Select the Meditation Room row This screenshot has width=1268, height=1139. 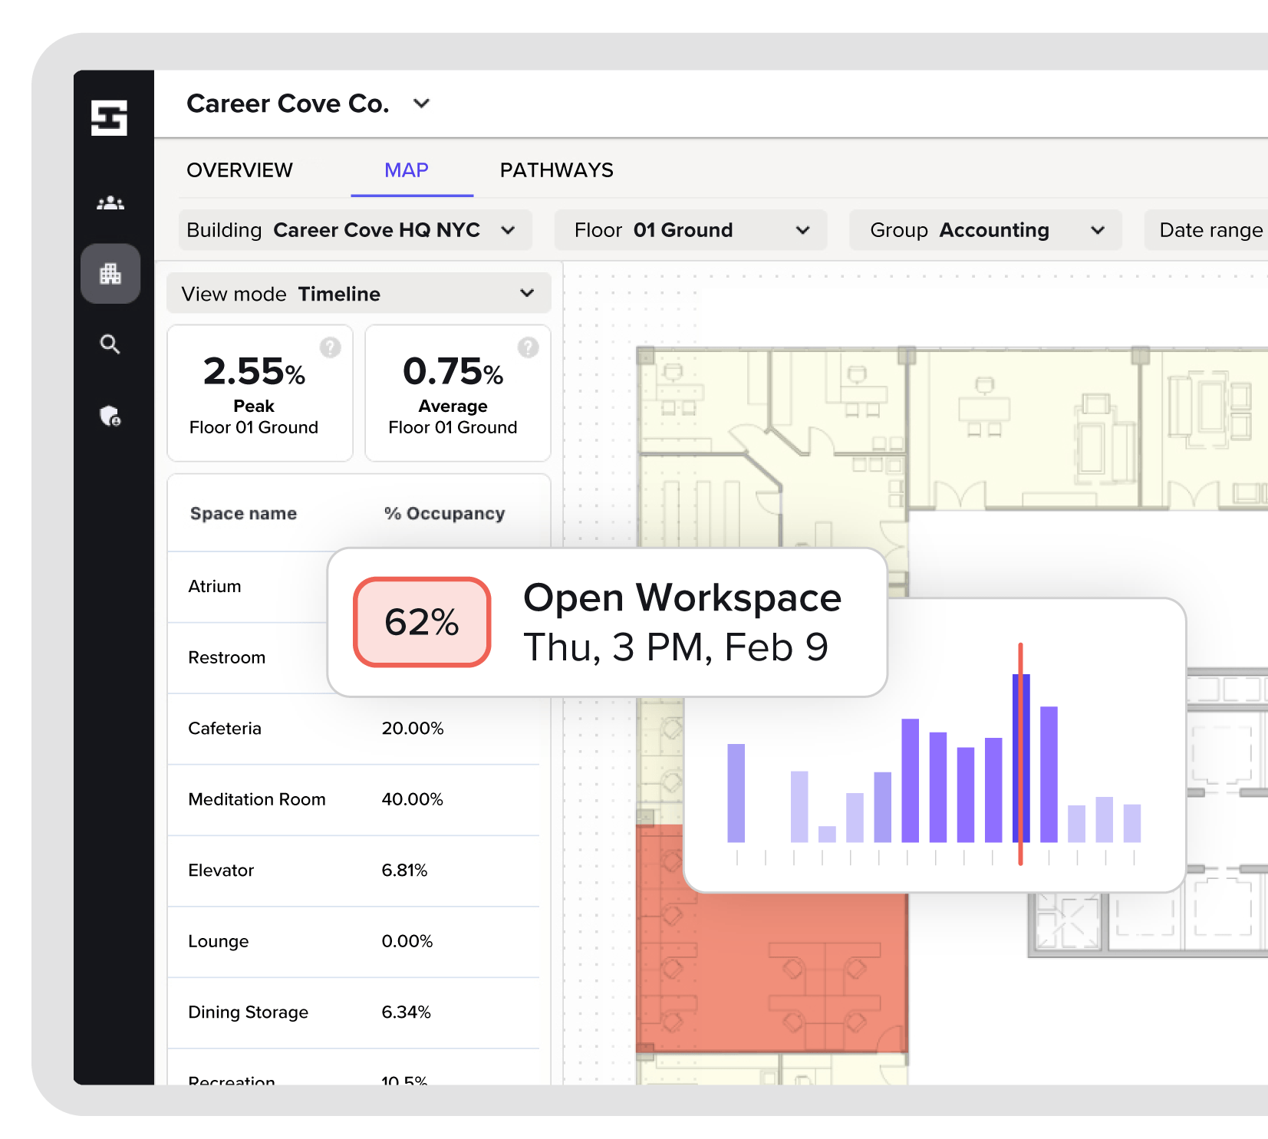(354, 800)
